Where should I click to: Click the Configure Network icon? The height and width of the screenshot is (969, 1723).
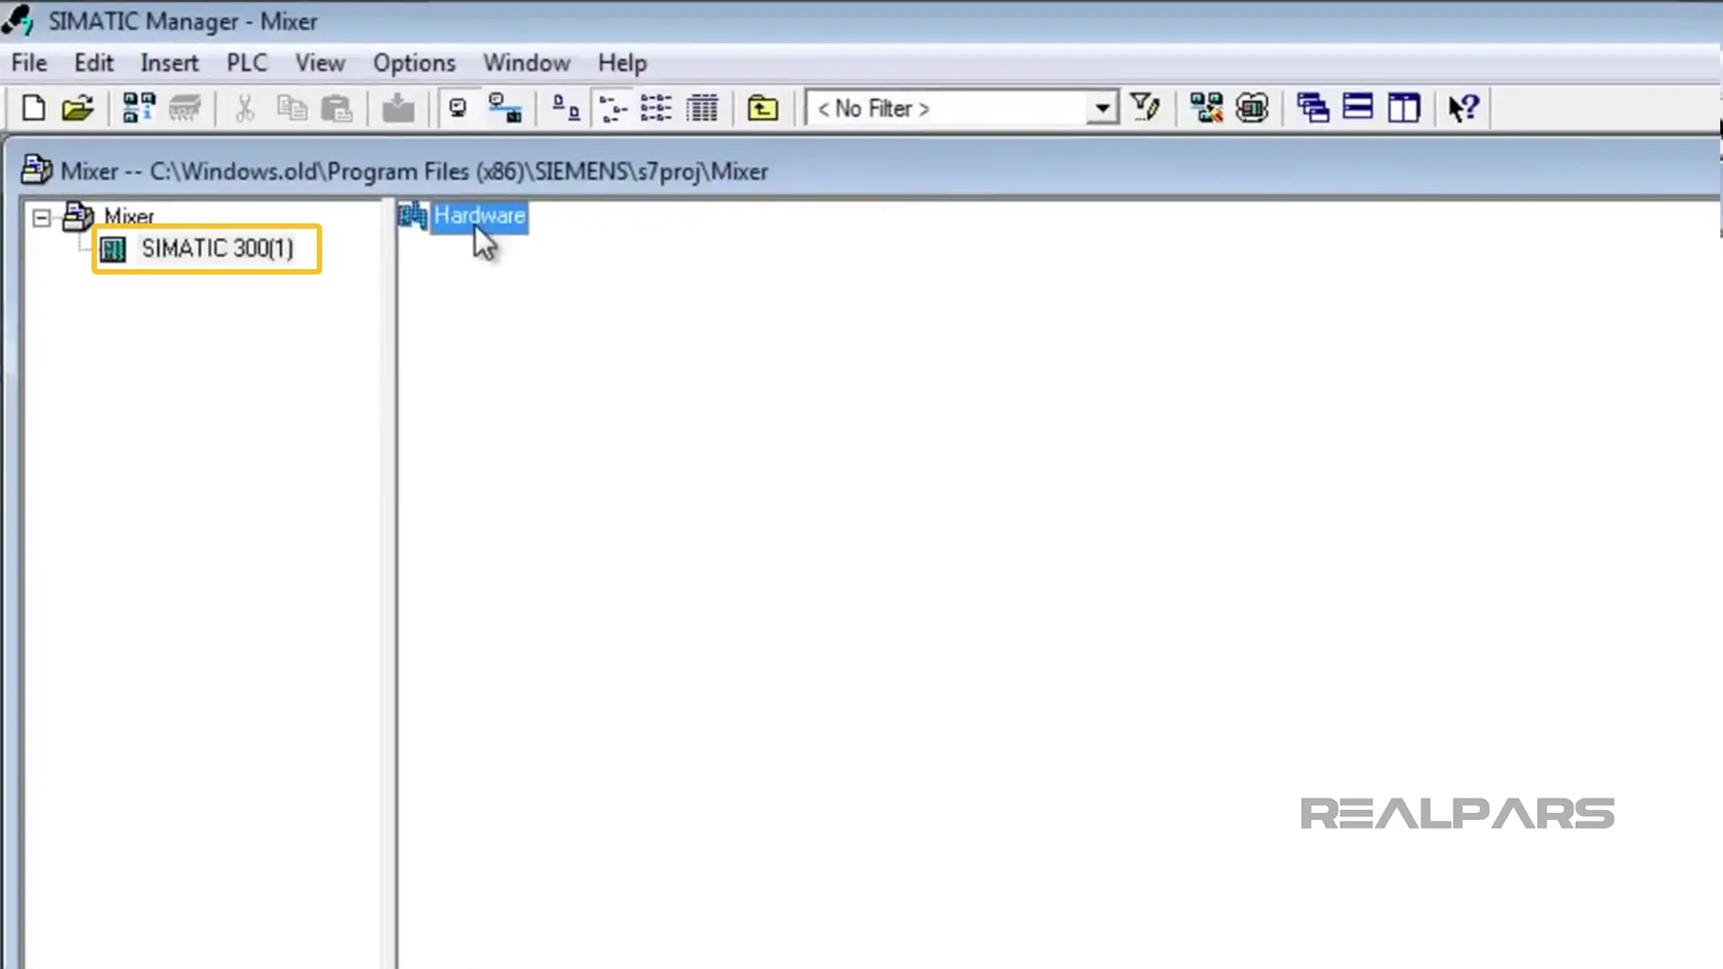click(x=505, y=109)
